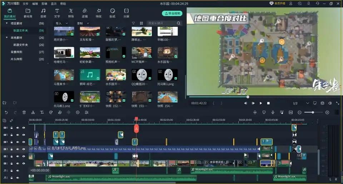Open the 帮助 menu
Image resolution: width=343 pixels, height=184 pixels.
pyautogui.click(x=63, y=4)
